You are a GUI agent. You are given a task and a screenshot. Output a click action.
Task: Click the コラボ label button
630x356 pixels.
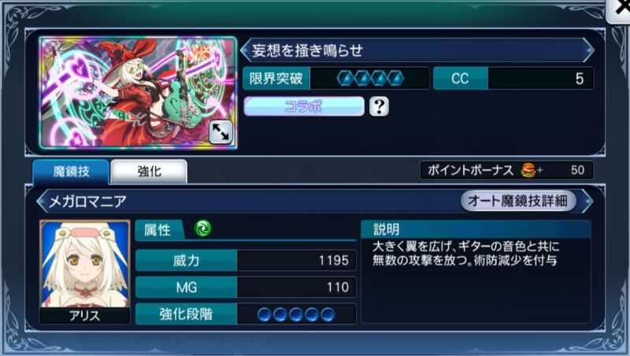304,106
